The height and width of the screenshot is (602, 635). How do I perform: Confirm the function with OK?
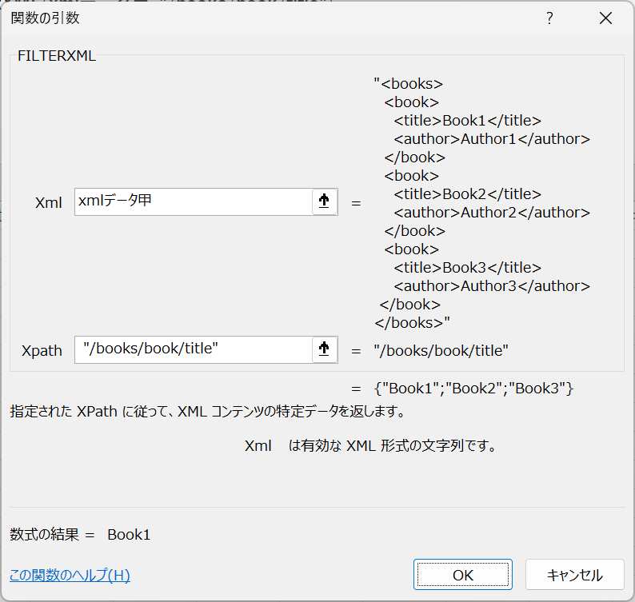[x=463, y=575]
